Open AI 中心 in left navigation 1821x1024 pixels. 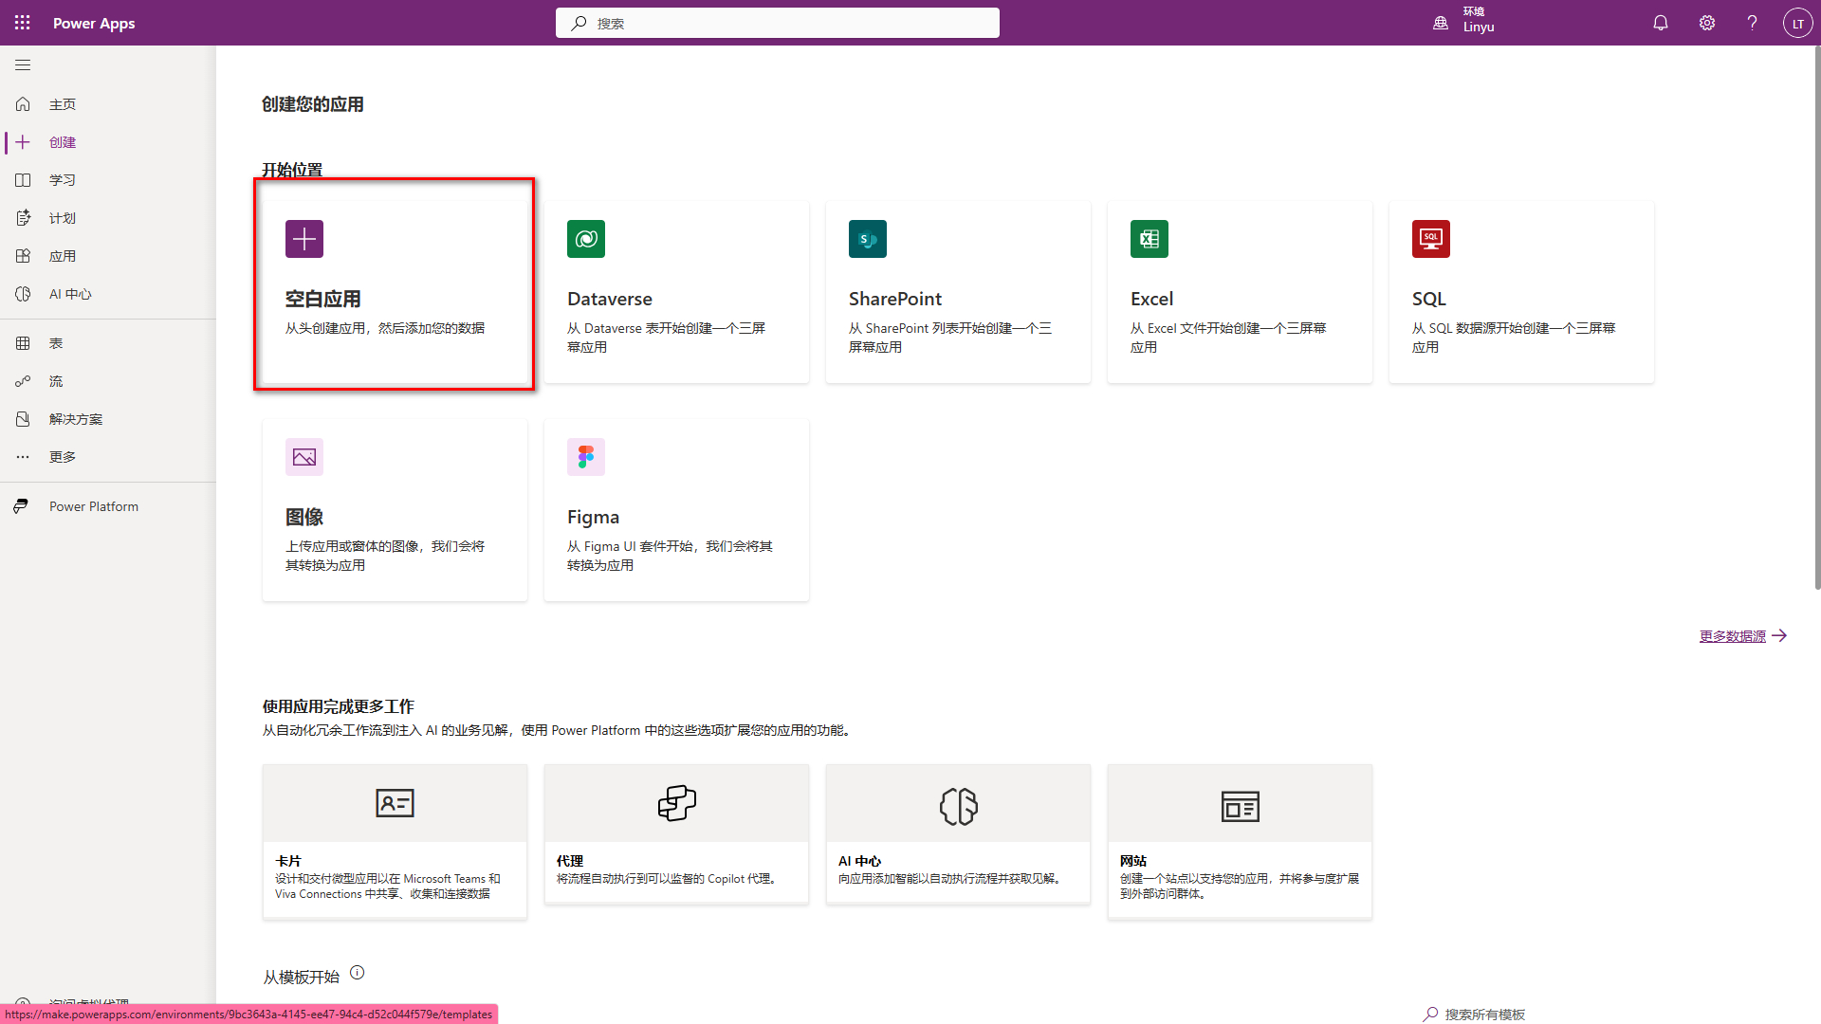pyautogui.click(x=70, y=294)
